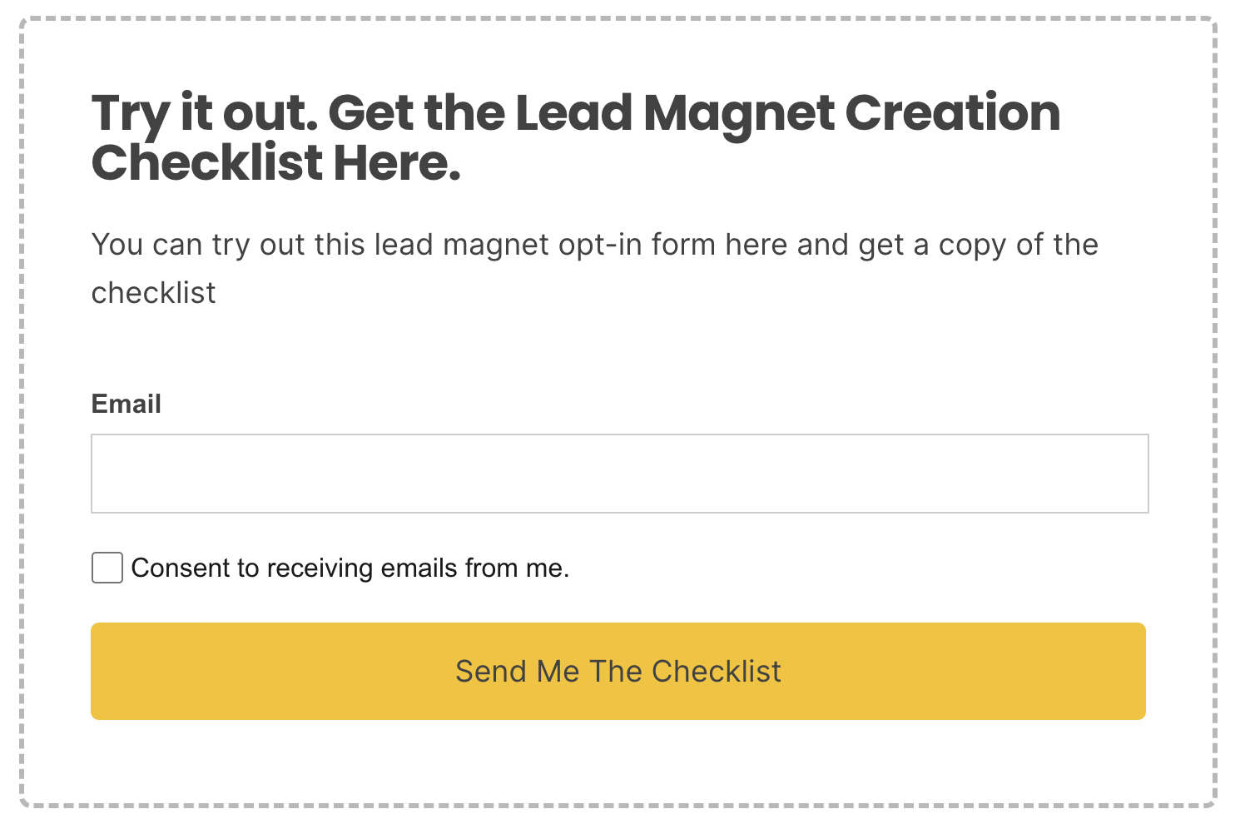
Task: Focus the empty email address text box
Action: (619, 474)
